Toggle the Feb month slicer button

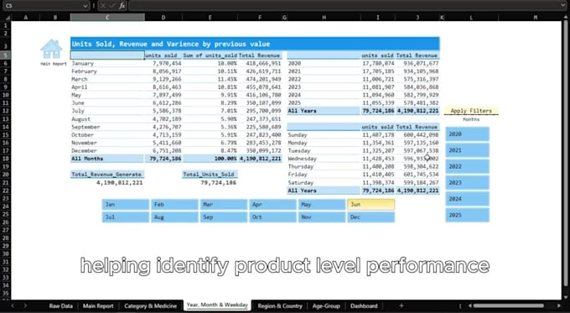tap(174, 205)
